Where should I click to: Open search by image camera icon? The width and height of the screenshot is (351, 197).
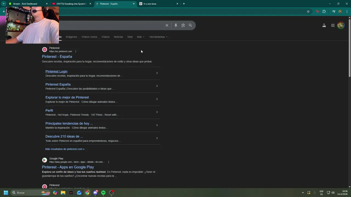(x=183, y=25)
